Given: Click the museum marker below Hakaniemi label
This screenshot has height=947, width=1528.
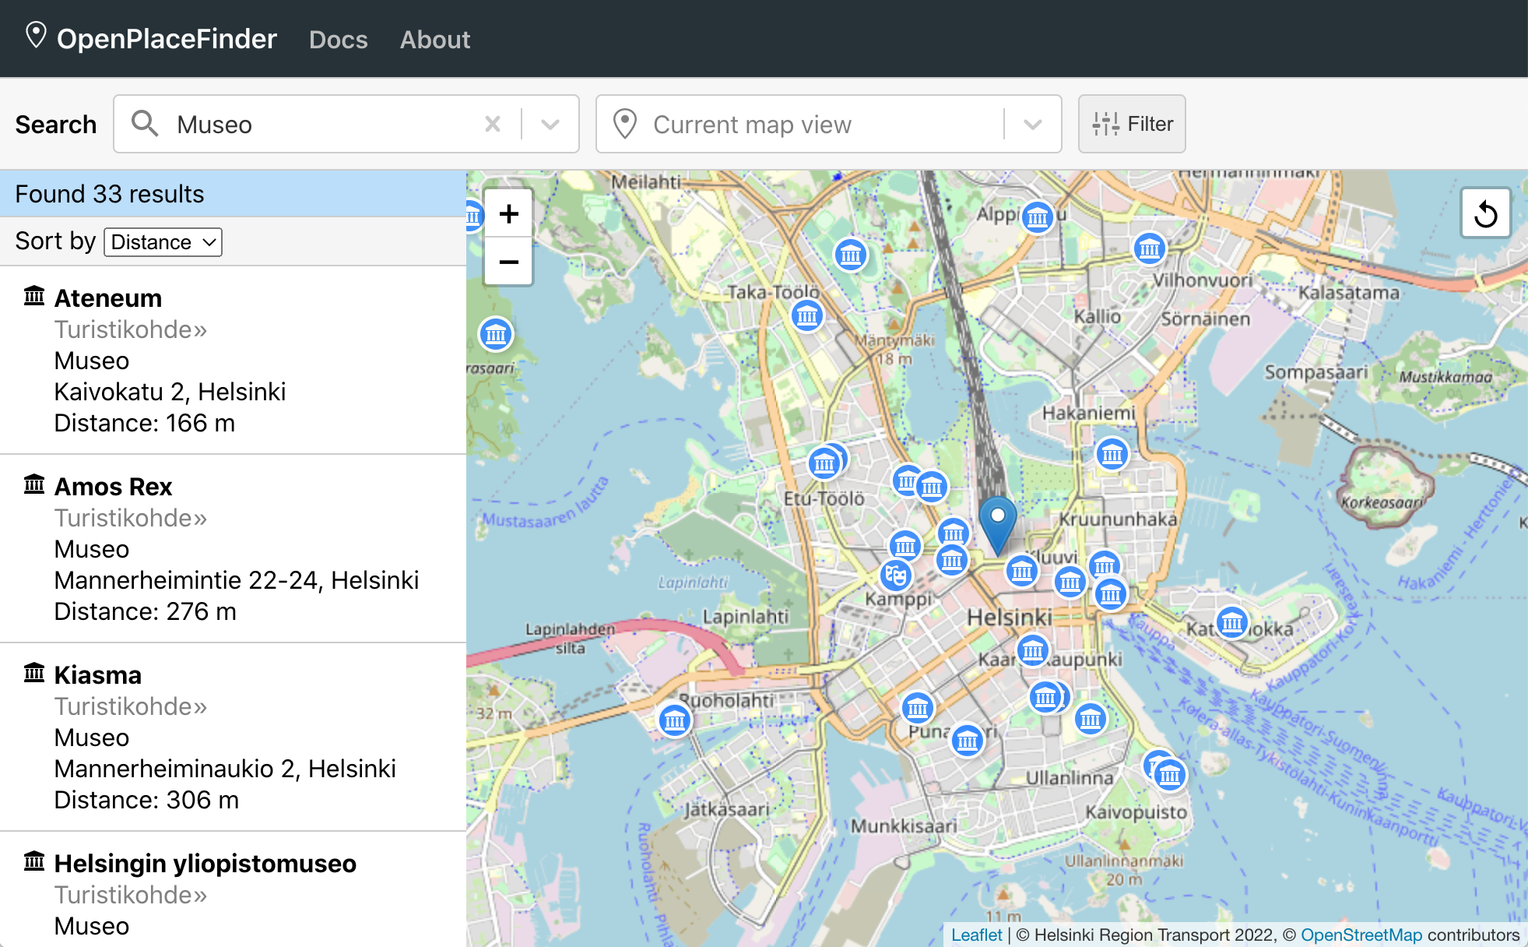Looking at the screenshot, I should coord(1112,453).
